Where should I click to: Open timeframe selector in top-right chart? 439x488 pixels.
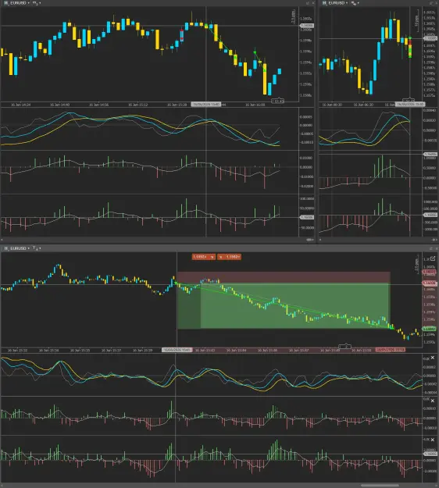click(355, 3)
